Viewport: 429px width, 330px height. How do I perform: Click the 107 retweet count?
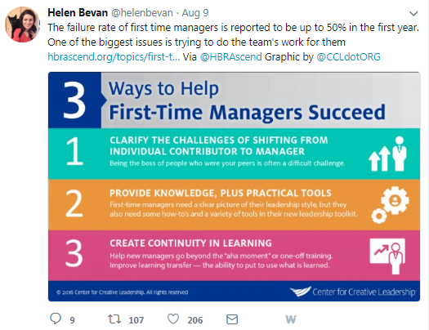(136, 320)
